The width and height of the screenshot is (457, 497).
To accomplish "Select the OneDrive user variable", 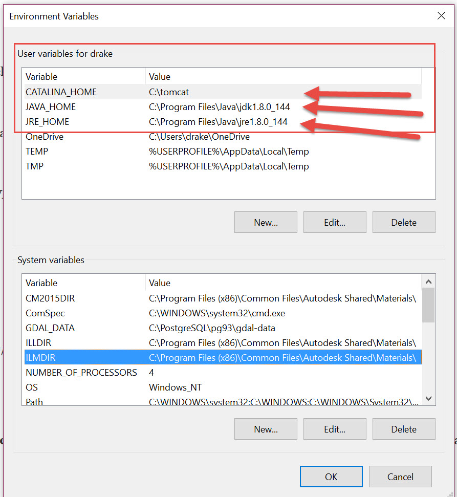I will tap(45, 137).
